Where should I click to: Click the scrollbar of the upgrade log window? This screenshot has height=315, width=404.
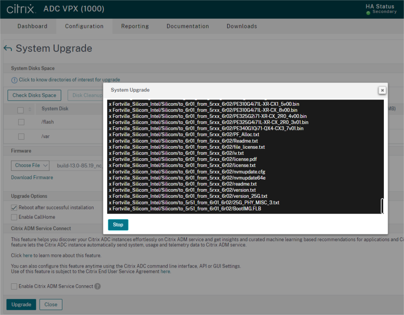[x=382, y=205]
